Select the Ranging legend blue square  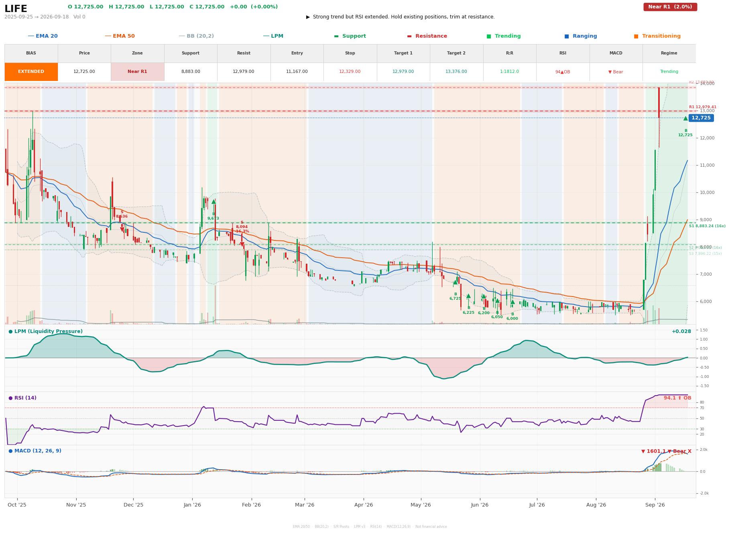pos(567,36)
